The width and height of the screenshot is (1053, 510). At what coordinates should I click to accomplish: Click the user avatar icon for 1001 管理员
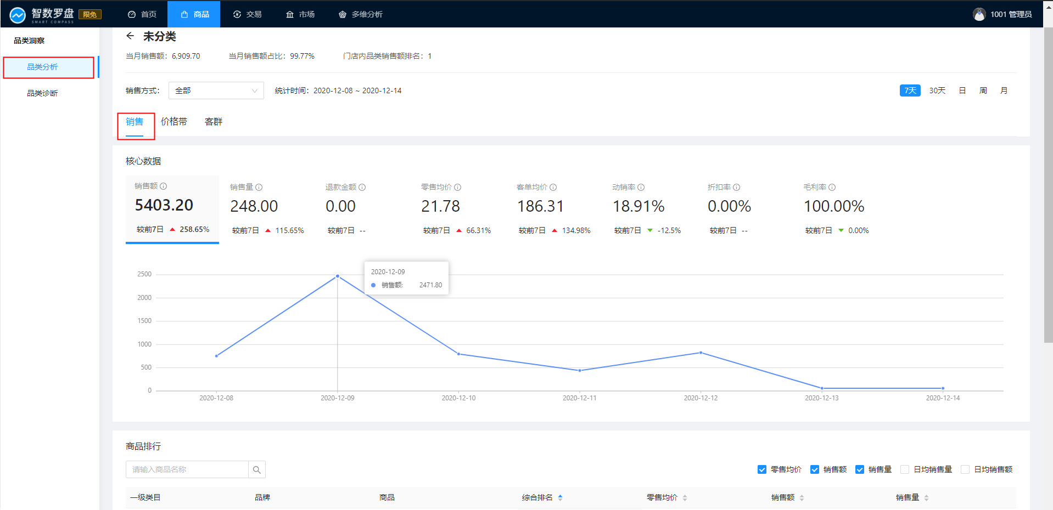tap(979, 14)
